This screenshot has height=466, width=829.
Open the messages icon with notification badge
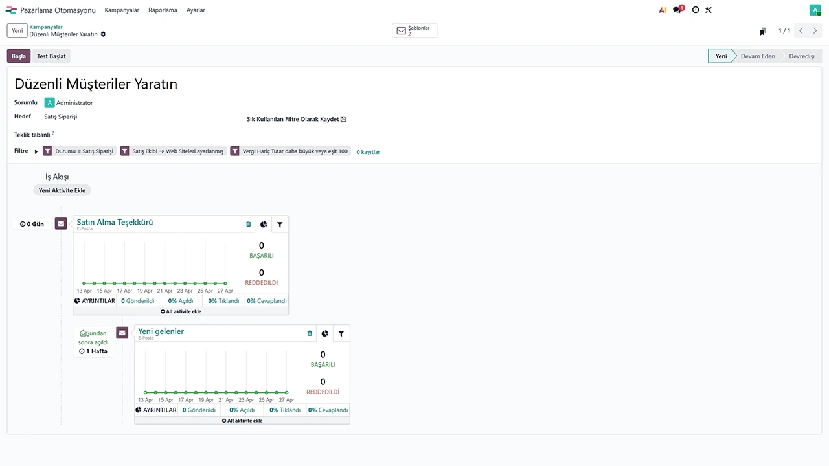click(x=677, y=10)
